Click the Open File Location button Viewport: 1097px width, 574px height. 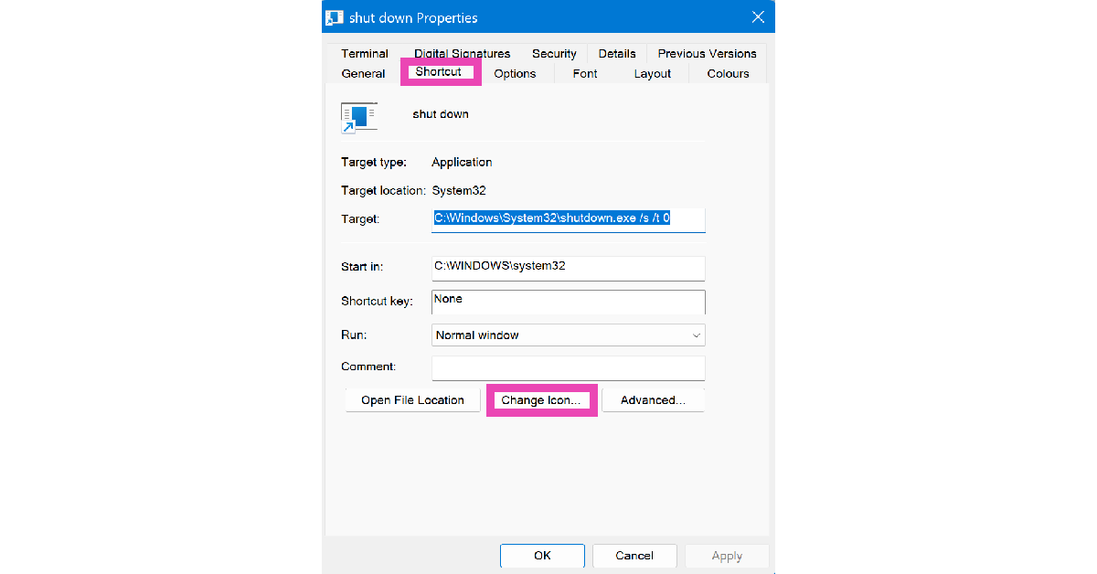[412, 400]
